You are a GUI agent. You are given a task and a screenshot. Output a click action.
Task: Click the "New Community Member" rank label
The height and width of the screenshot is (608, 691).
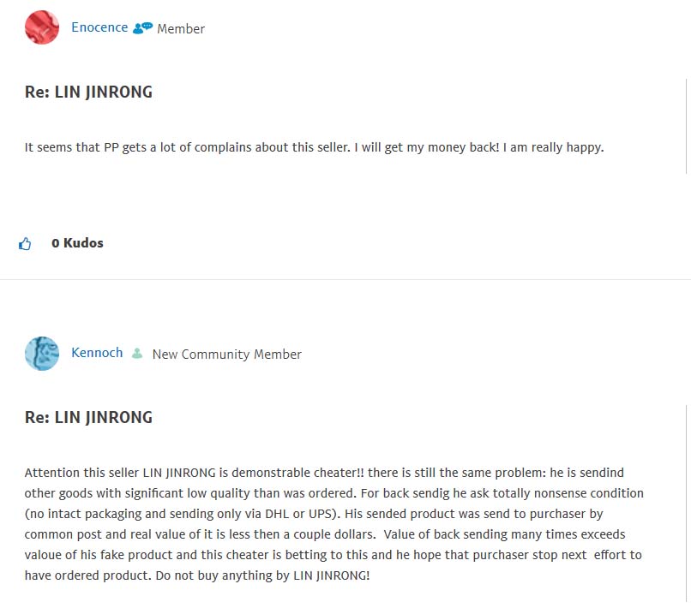[x=226, y=355]
